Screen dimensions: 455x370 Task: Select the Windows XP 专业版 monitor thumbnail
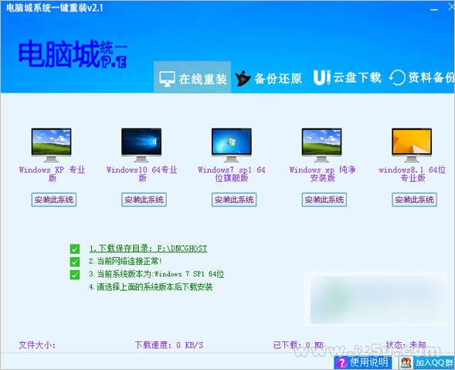tap(51, 145)
